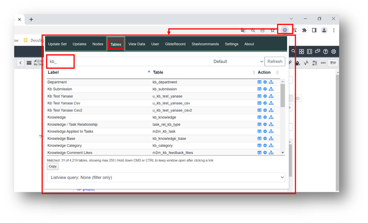This screenshot has width=368, height=223.
Task: Click the Refresh button
Action: 275,61
